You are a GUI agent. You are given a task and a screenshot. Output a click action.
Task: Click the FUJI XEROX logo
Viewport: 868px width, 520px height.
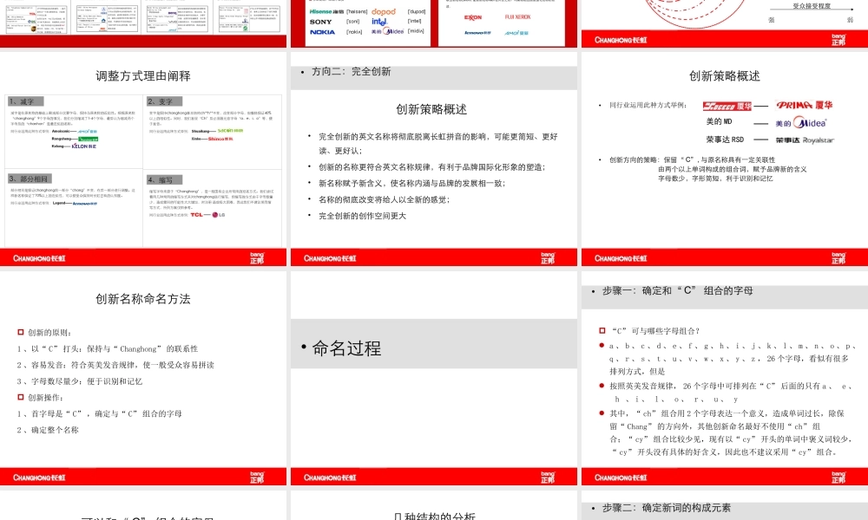pyautogui.click(x=517, y=17)
